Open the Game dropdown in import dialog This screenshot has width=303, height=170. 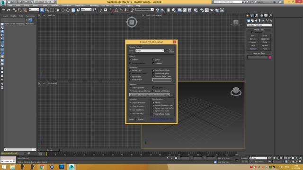tap(150, 51)
